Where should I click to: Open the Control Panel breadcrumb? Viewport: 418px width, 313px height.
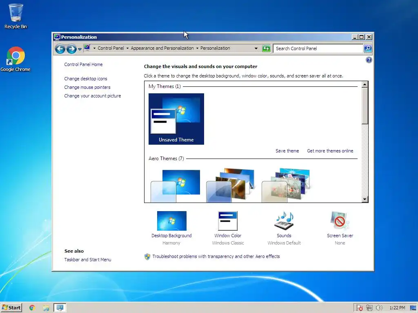pyautogui.click(x=111, y=48)
